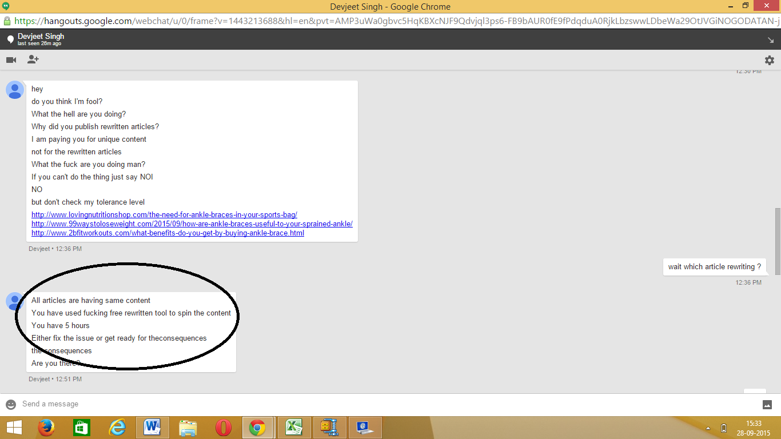This screenshot has width=781, height=439.
Task: Click Devjeet's avatar beside 'hey' message
Action: [15, 90]
